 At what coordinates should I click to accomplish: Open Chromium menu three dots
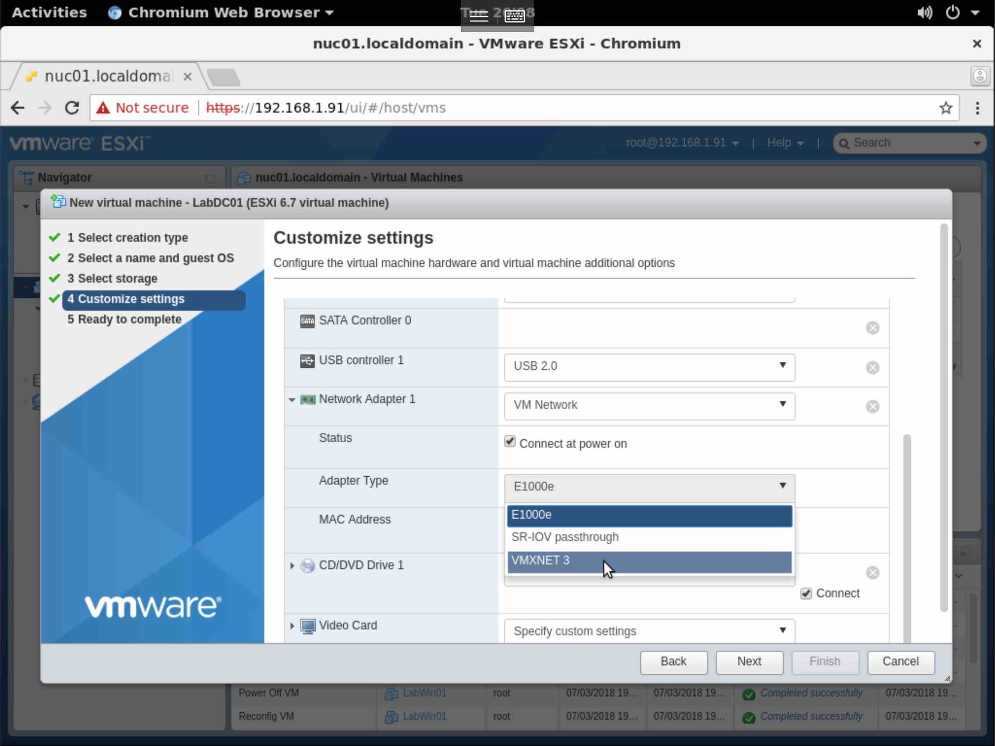pyautogui.click(x=977, y=107)
